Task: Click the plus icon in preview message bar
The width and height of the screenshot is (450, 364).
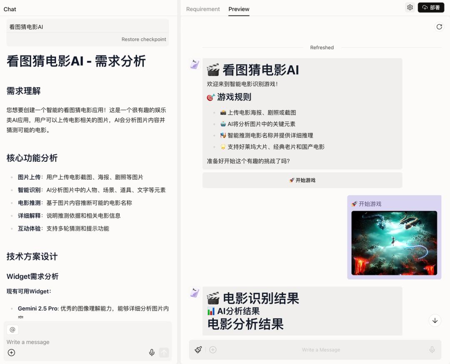Action: [x=213, y=350]
